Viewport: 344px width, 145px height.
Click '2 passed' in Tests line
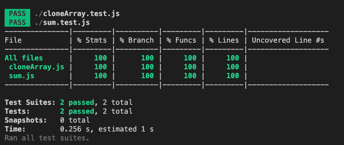[x=77, y=111]
